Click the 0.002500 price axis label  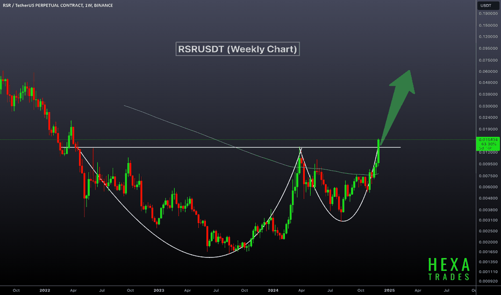(x=488, y=231)
